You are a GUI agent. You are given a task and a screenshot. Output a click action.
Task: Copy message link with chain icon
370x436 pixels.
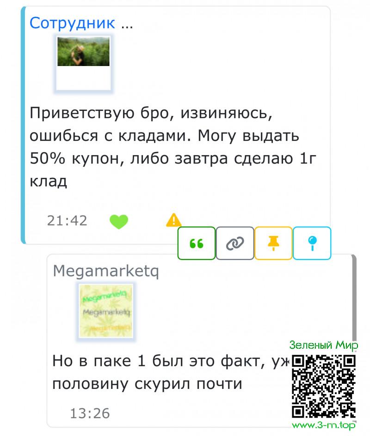click(235, 243)
